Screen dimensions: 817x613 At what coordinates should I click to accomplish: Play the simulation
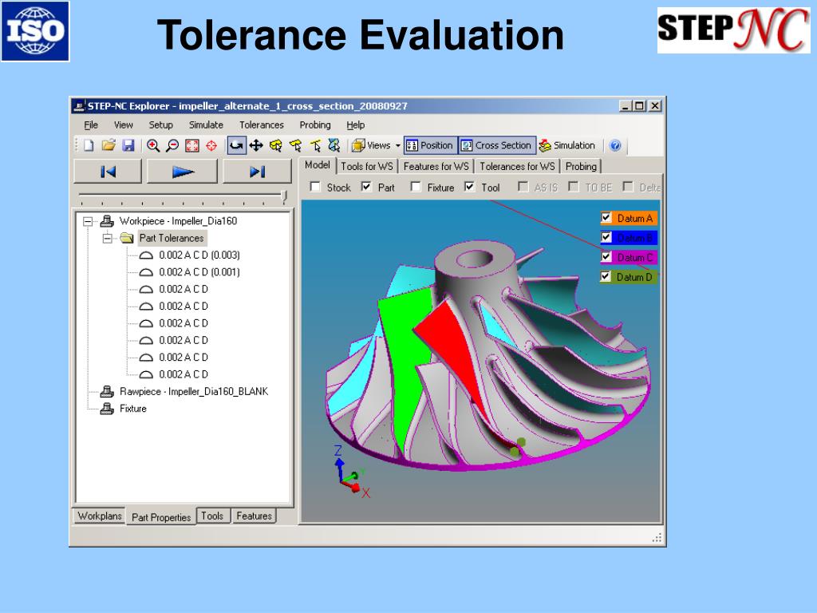tap(183, 172)
